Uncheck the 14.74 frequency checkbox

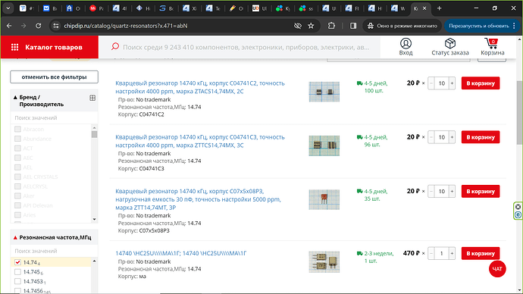pyautogui.click(x=17, y=262)
